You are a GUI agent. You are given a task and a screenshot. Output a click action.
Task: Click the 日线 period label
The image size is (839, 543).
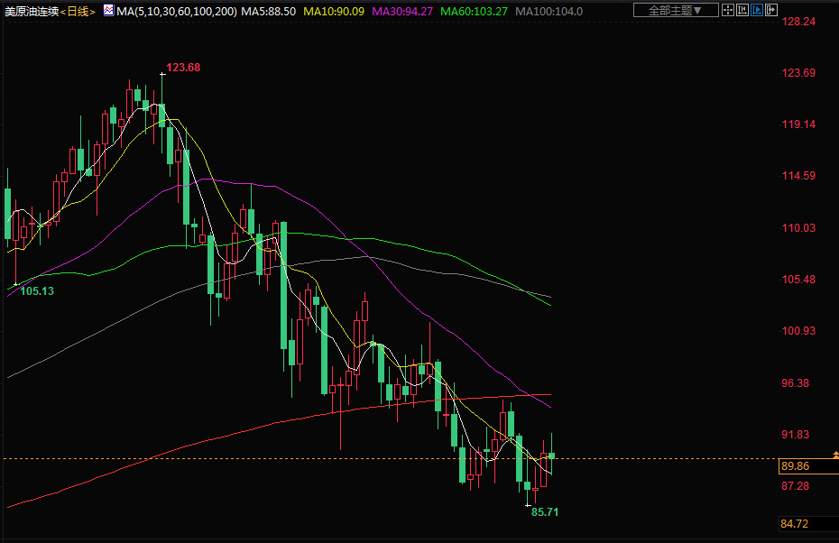click(78, 12)
